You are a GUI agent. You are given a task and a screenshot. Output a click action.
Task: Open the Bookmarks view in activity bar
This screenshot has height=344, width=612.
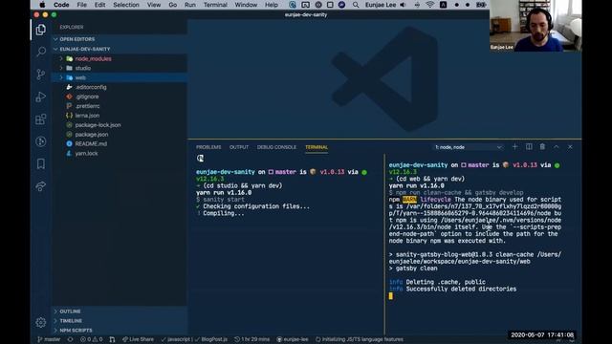click(40, 163)
